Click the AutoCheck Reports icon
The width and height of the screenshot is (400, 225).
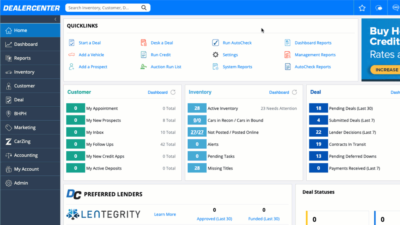pos(287,67)
